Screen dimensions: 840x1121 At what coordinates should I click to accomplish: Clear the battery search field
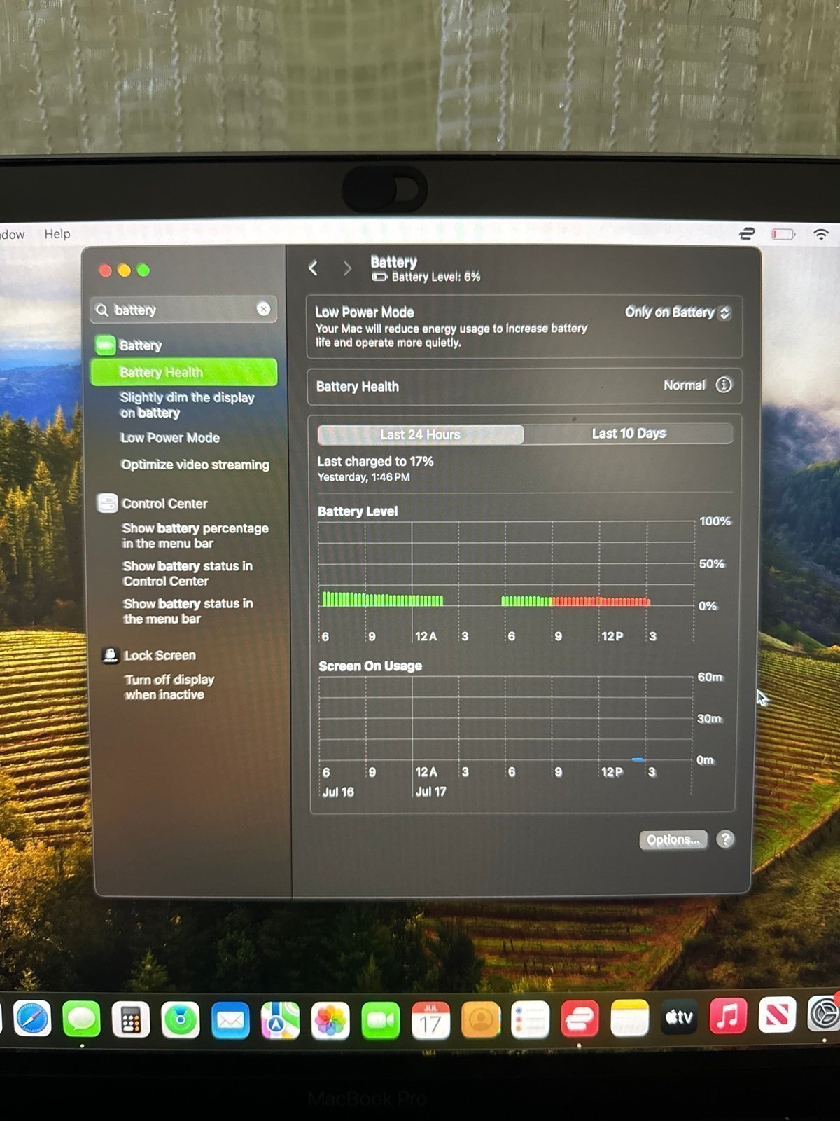[x=263, y=309]
